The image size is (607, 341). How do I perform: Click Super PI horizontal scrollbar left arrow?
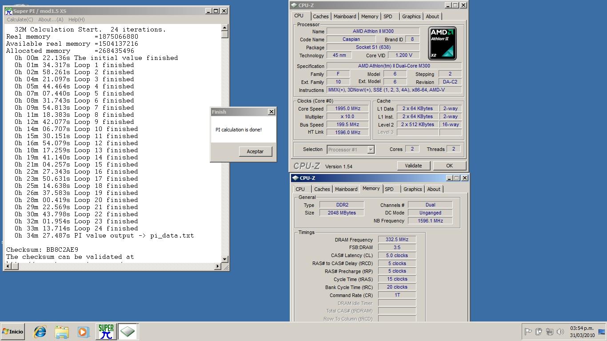tap(8, 266)
